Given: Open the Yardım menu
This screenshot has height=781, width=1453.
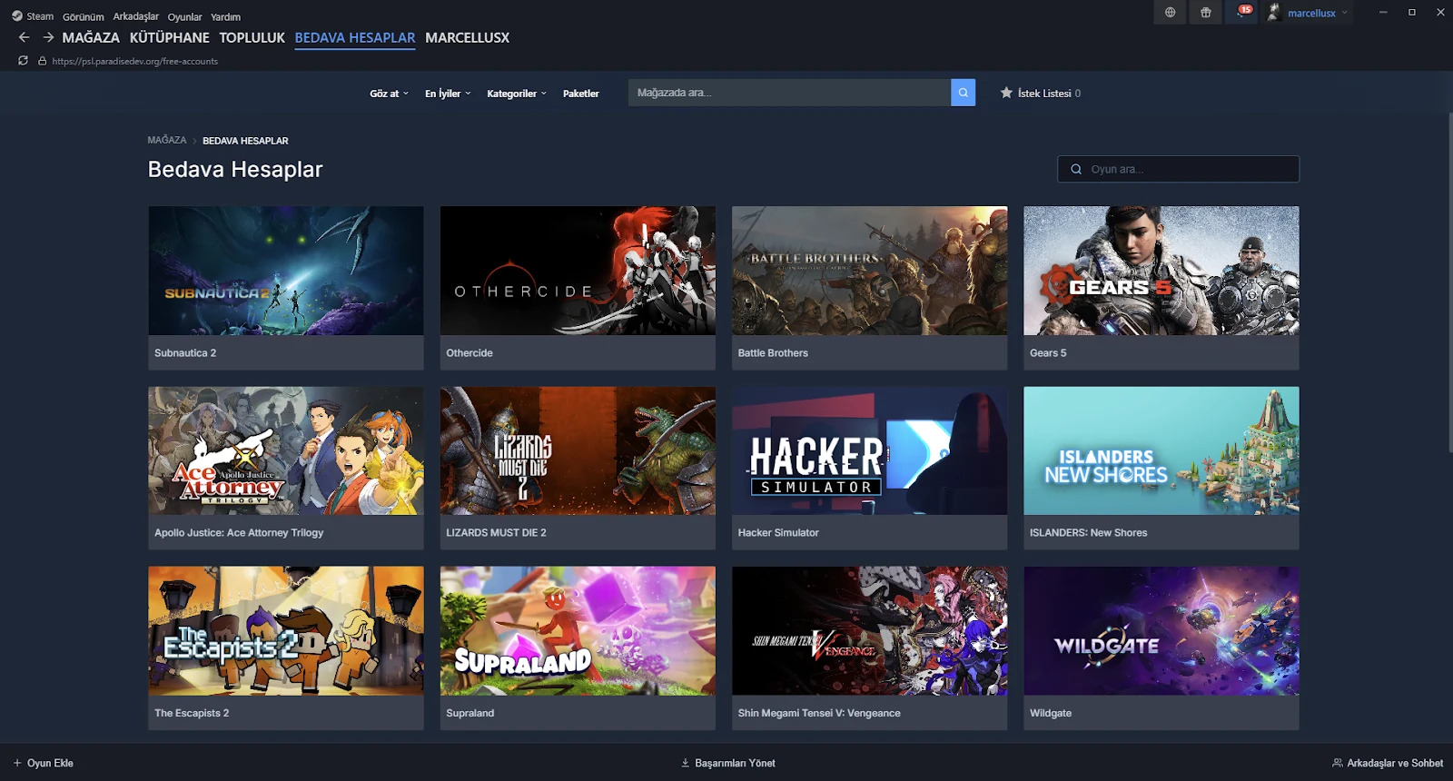Looking at the screenshot, I should pyautogui.click(x=226, y=16).
